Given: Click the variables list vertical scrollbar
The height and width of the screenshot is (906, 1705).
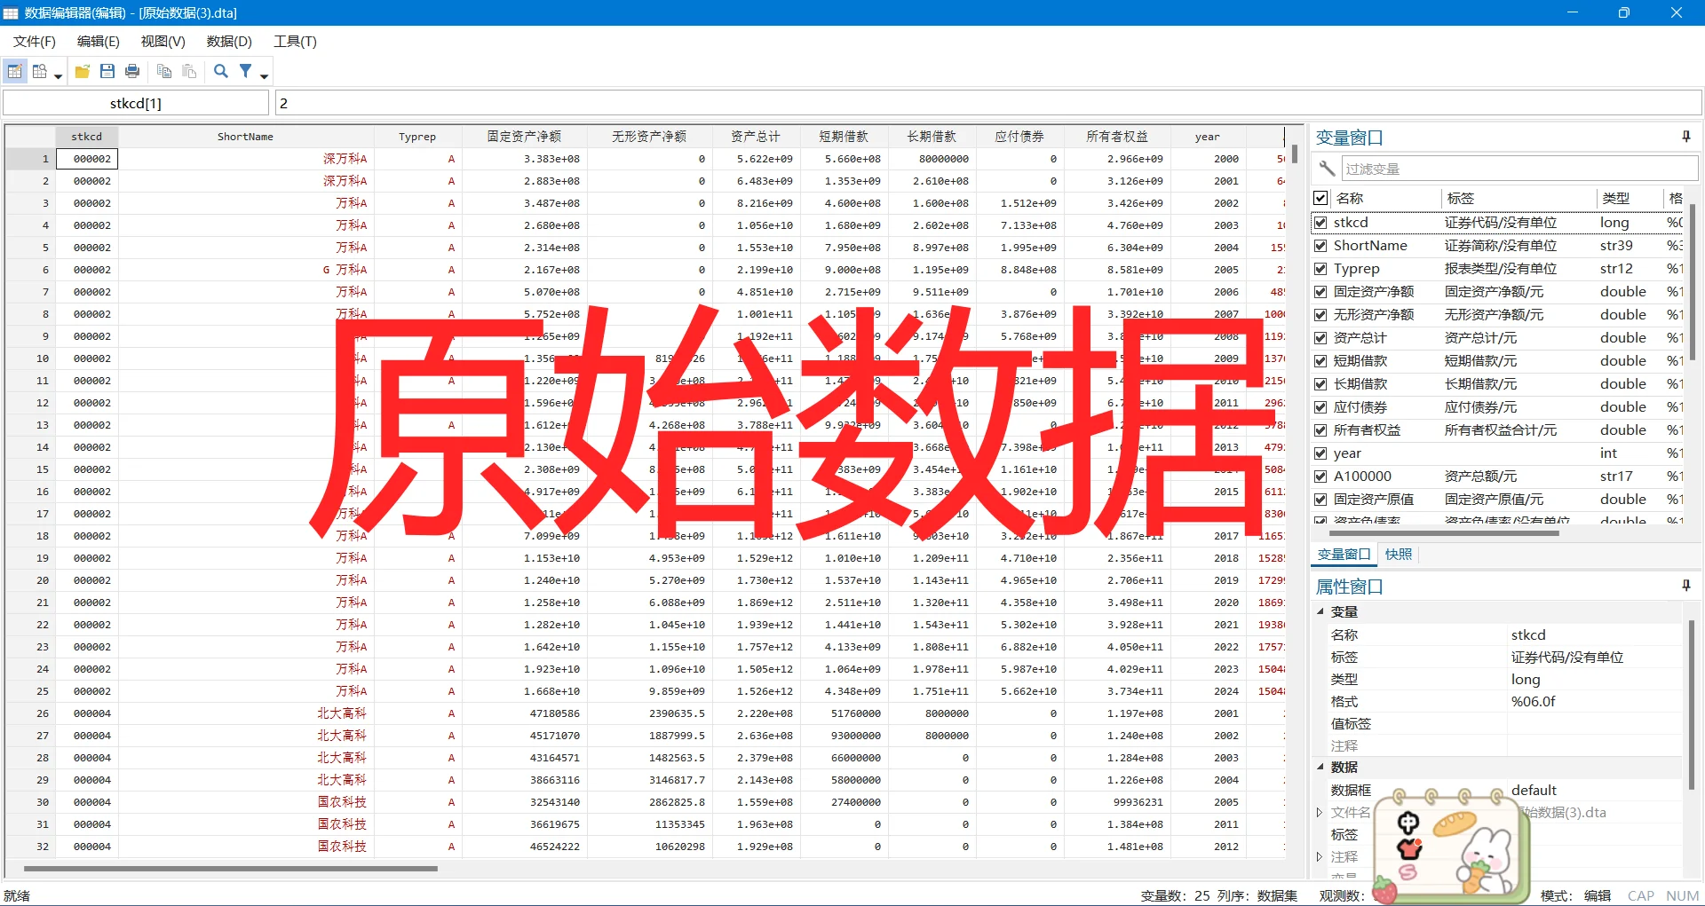Looking at the screenshot, I should (1693, 282).
